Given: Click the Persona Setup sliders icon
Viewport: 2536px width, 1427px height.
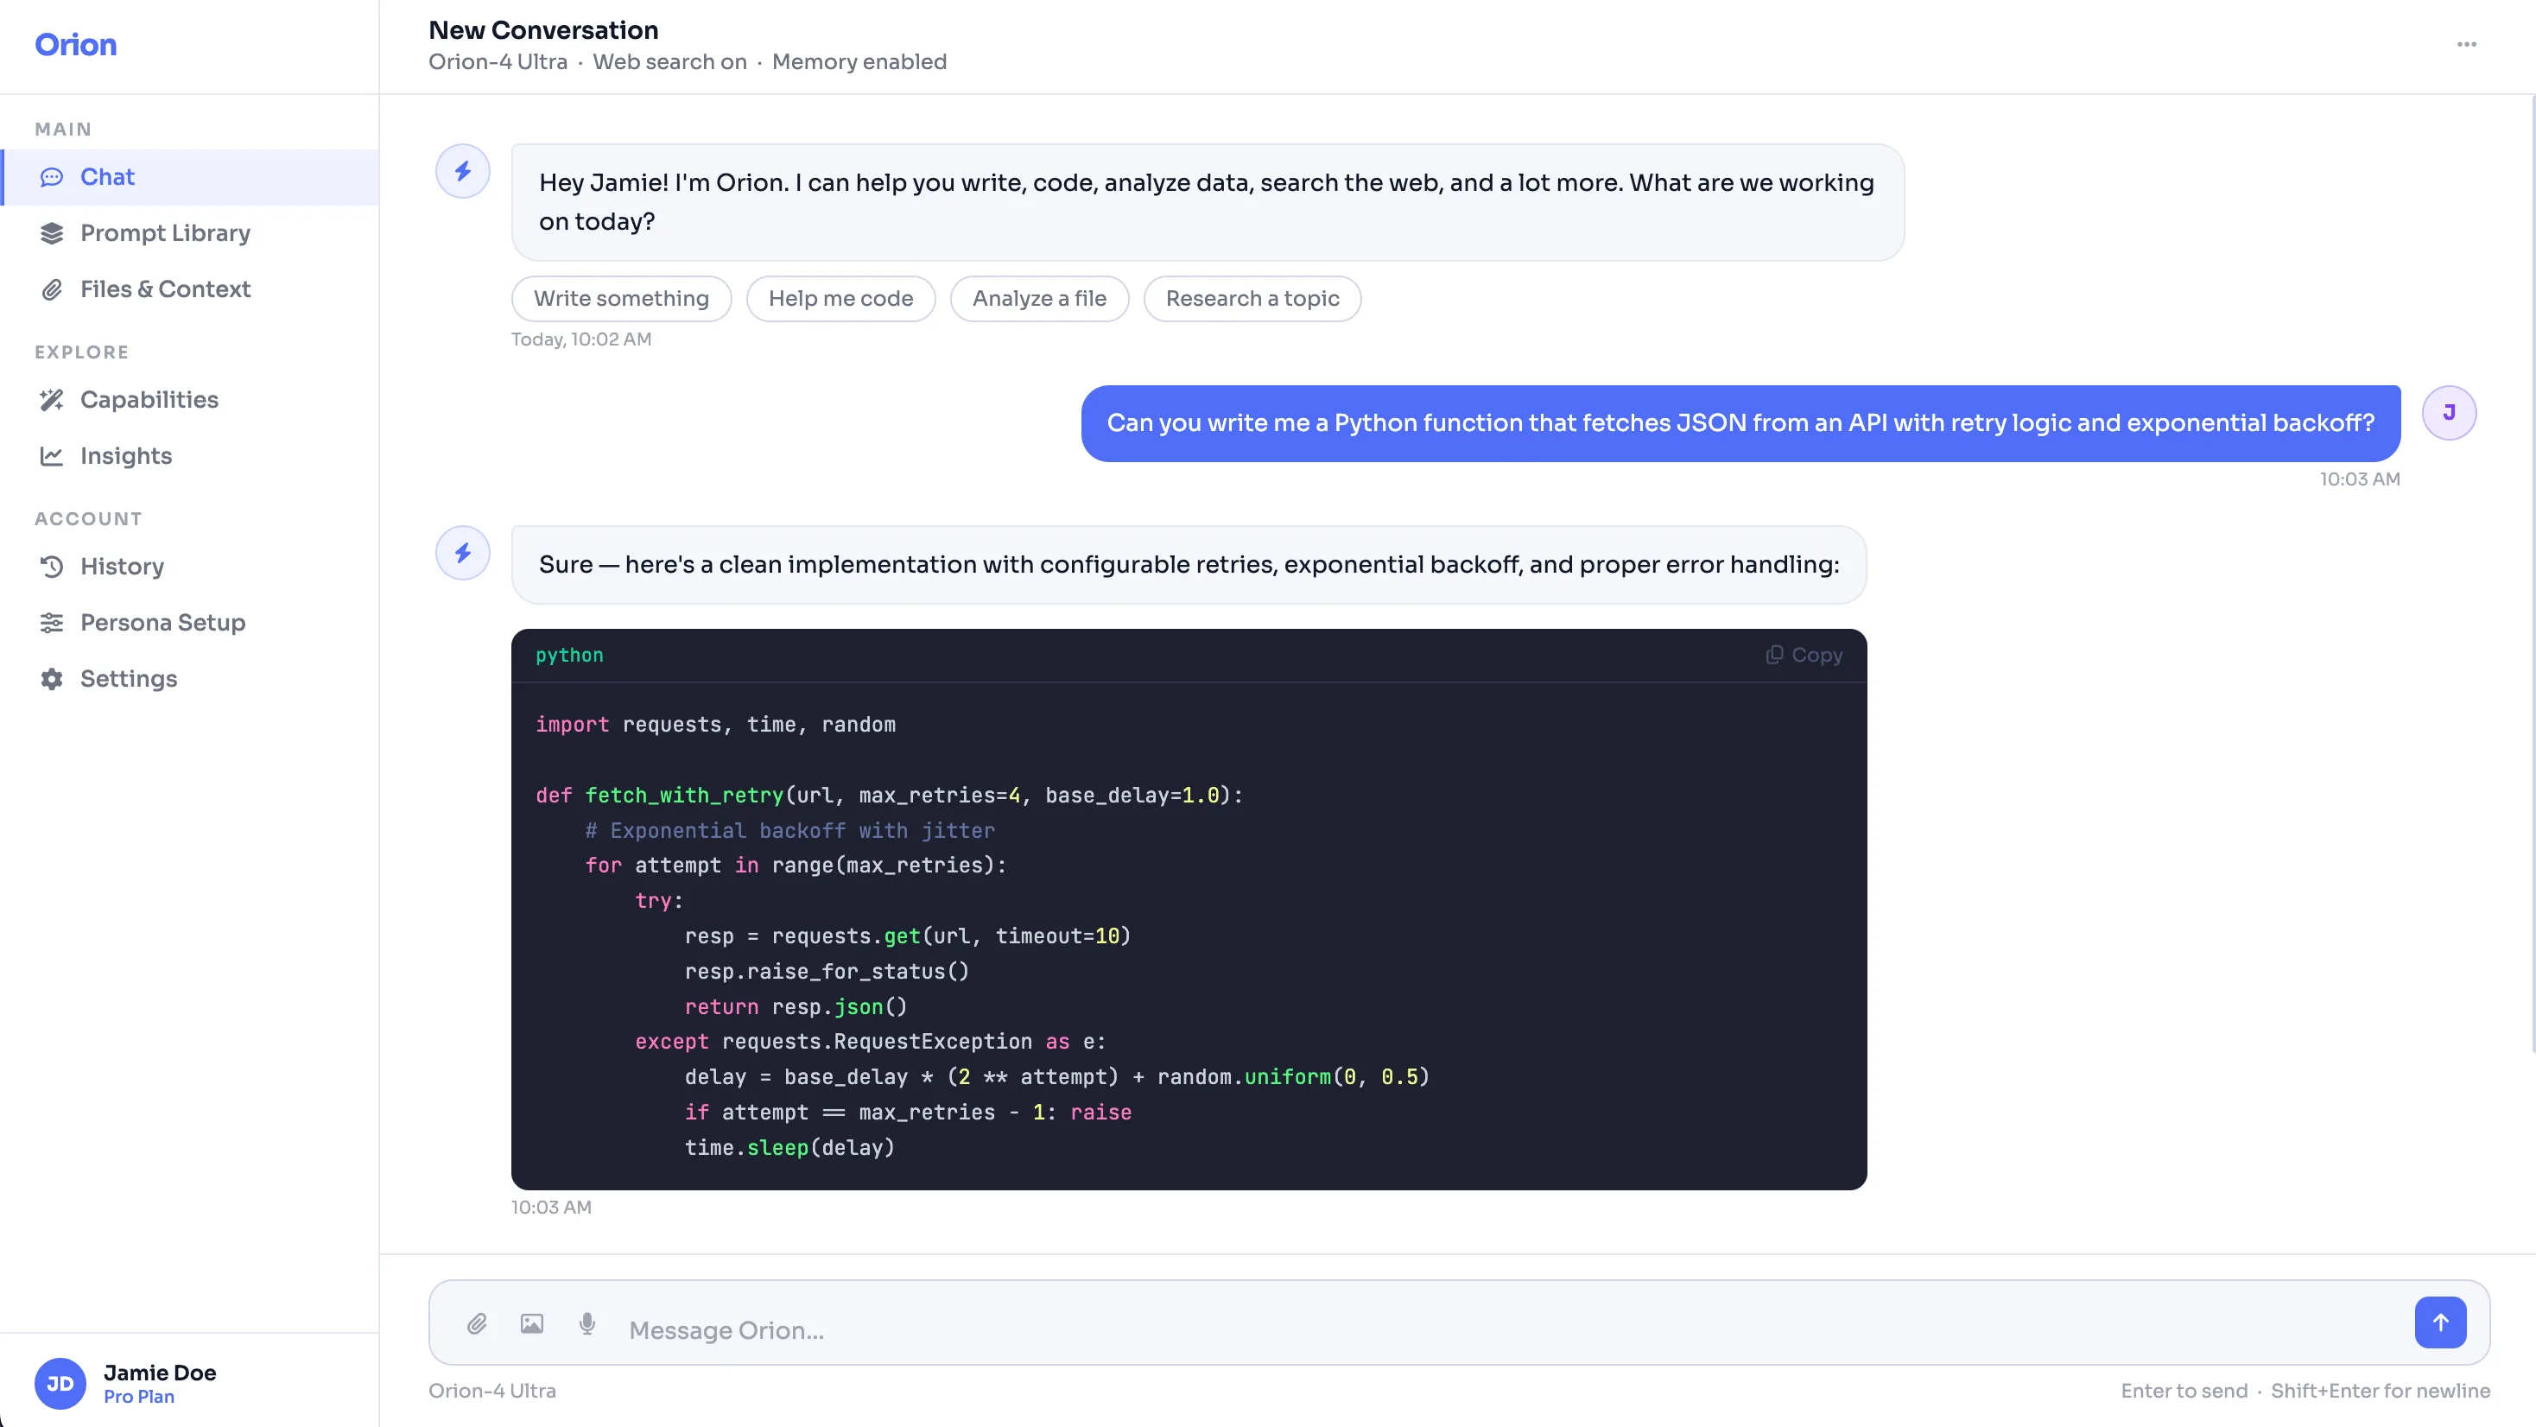Looking at the screenshot, I should [51, 623].
